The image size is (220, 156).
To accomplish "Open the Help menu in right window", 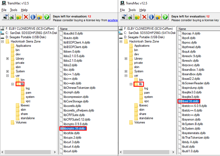I will (143, 10).
